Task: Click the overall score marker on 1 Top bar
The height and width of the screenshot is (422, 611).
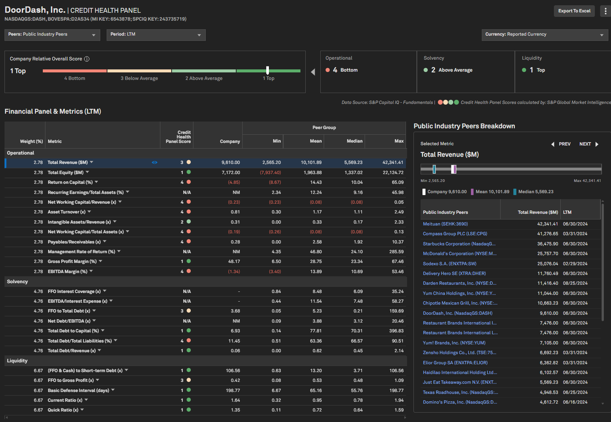Action: 267,70
